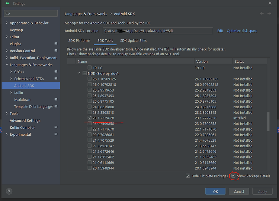Select the SDK Tools tab
Viewport: 279px width, 201px height.
click(105, 41)
